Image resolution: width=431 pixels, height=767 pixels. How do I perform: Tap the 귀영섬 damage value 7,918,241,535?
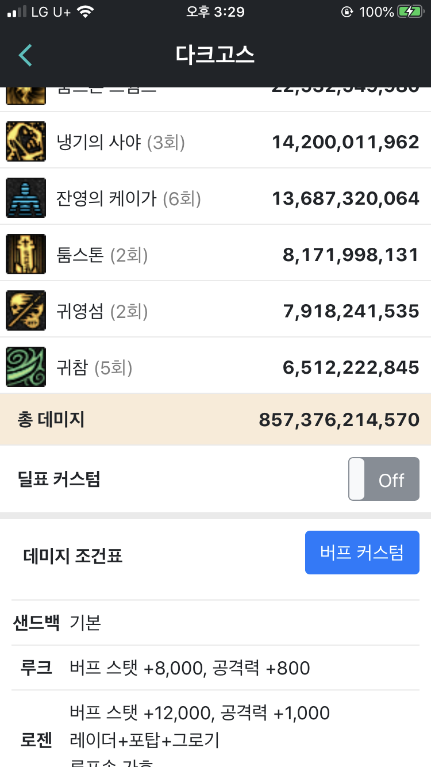coord(351,311)
